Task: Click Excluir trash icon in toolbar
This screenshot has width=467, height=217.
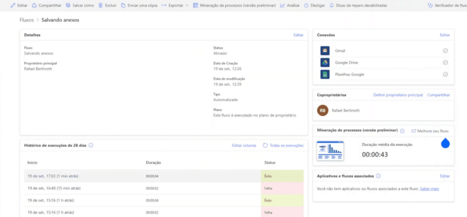Action: (x=101, y=5)
